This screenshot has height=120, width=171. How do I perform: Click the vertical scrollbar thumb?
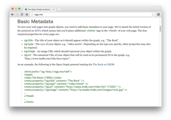tap(160, 29)
